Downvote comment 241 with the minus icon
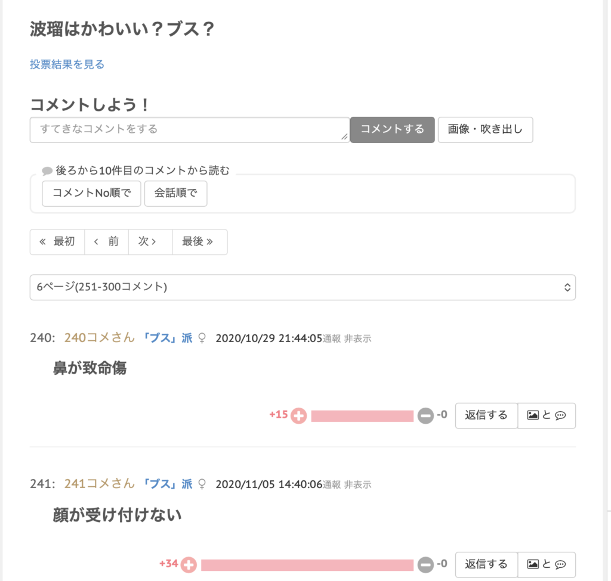This screenshot has width=611, height=581. coord(425,564)
